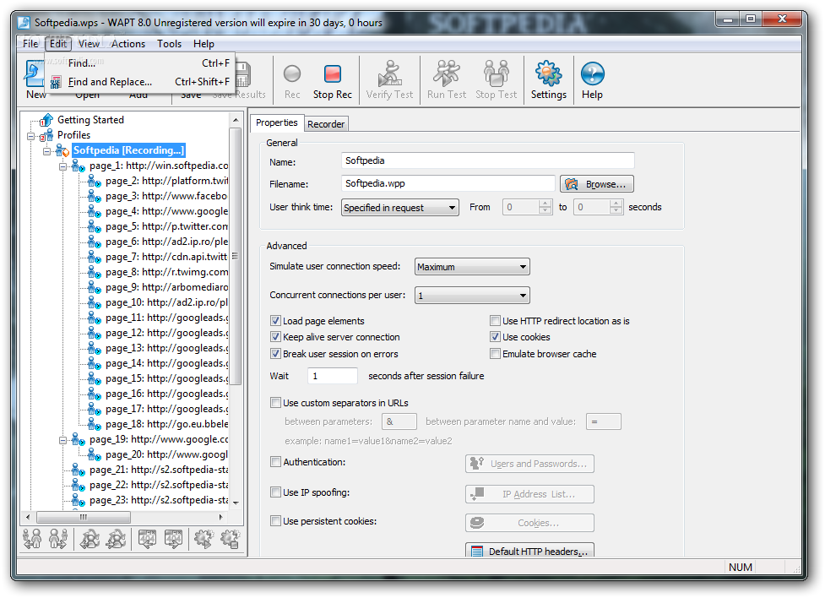Select the Properties tab

277,122
